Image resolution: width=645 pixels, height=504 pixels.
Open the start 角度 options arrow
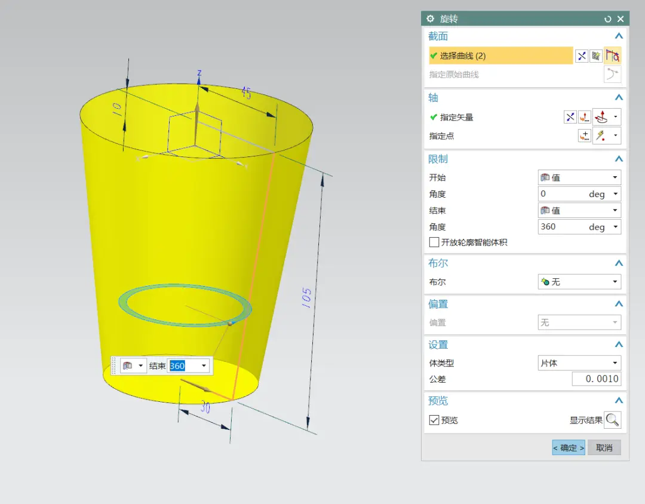coord(615,194)
